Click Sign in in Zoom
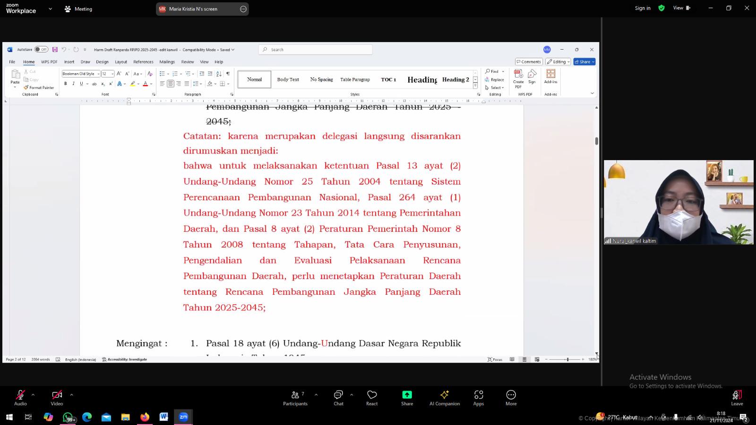The height and width of the screenshot is (425, 756). point(643,8)
